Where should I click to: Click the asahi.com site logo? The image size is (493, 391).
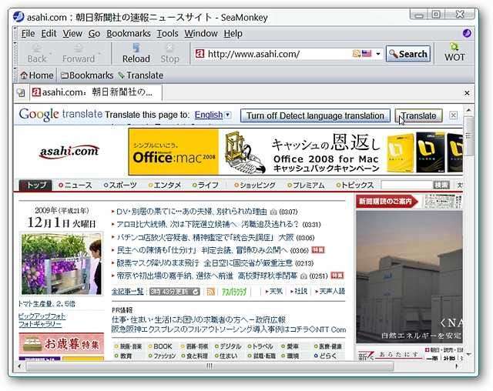point(69,152)
